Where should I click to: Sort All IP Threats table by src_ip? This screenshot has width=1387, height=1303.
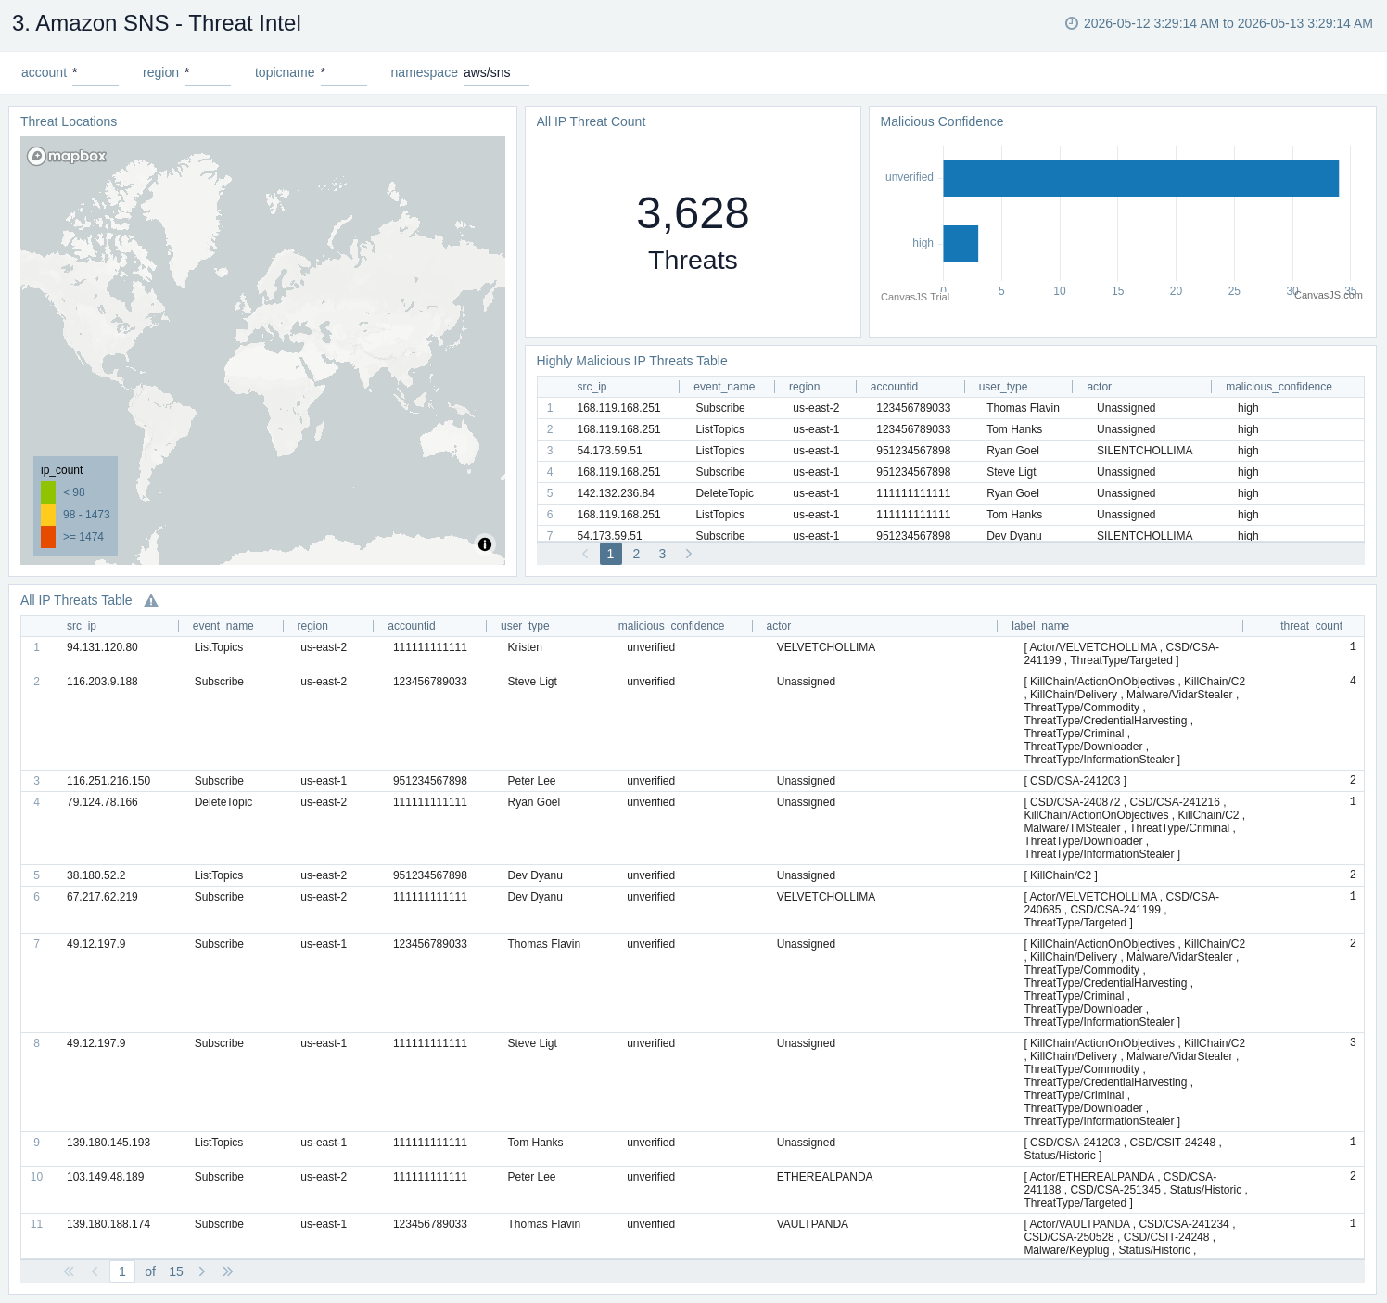82,626
